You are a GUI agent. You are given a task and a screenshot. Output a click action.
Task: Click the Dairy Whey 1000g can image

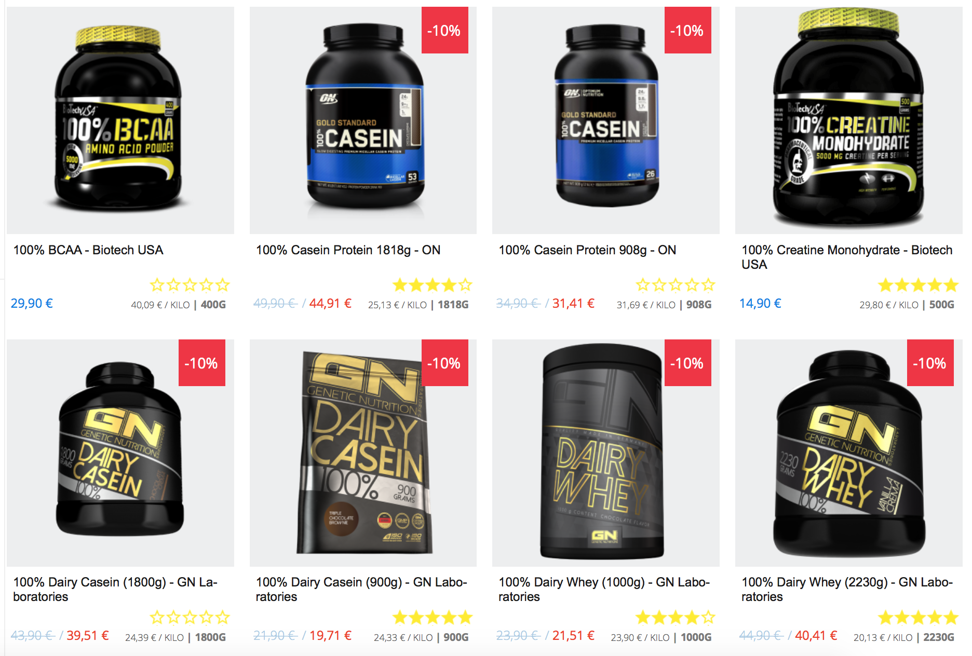[606, 453]
